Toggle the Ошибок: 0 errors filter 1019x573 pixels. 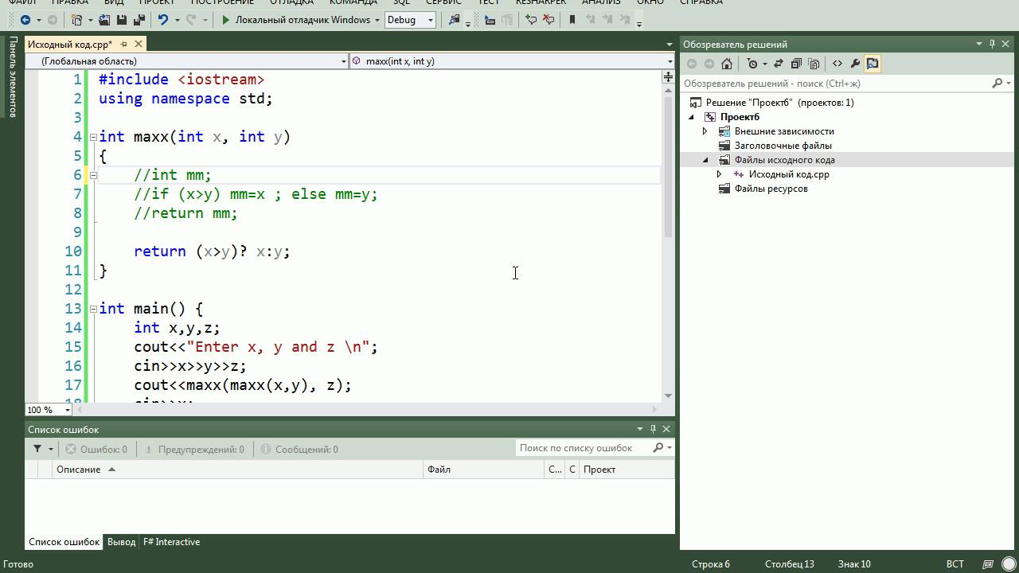coord(96,449)
